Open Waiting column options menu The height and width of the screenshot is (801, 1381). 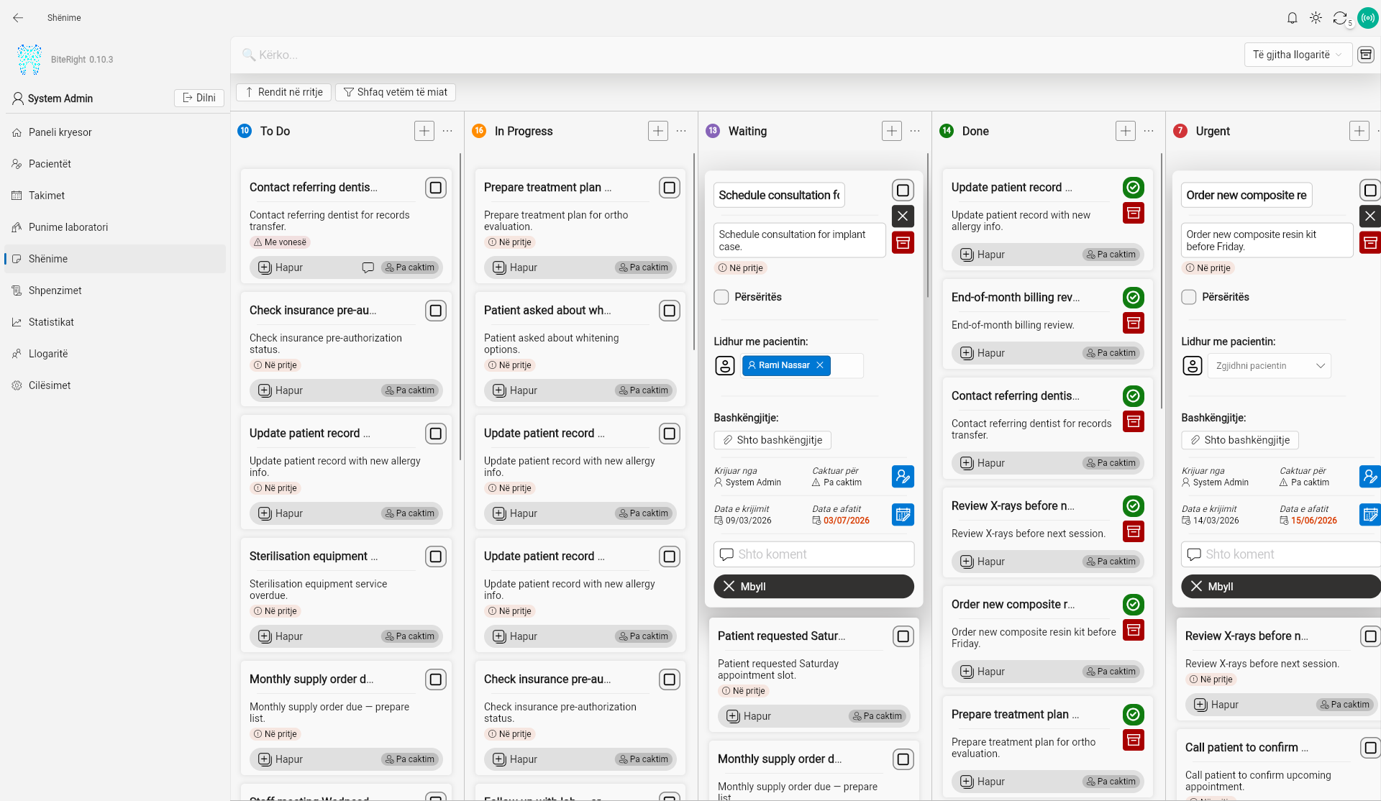click(915, 131)
